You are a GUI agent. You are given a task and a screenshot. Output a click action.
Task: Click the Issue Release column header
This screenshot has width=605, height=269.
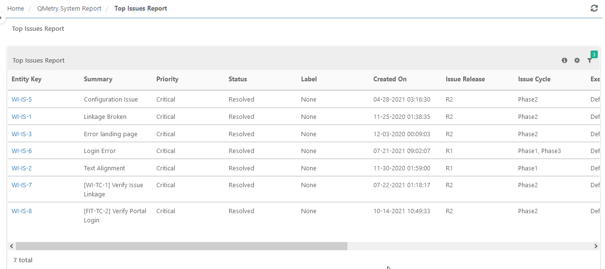pyautogui.click(x=465, y=79)
